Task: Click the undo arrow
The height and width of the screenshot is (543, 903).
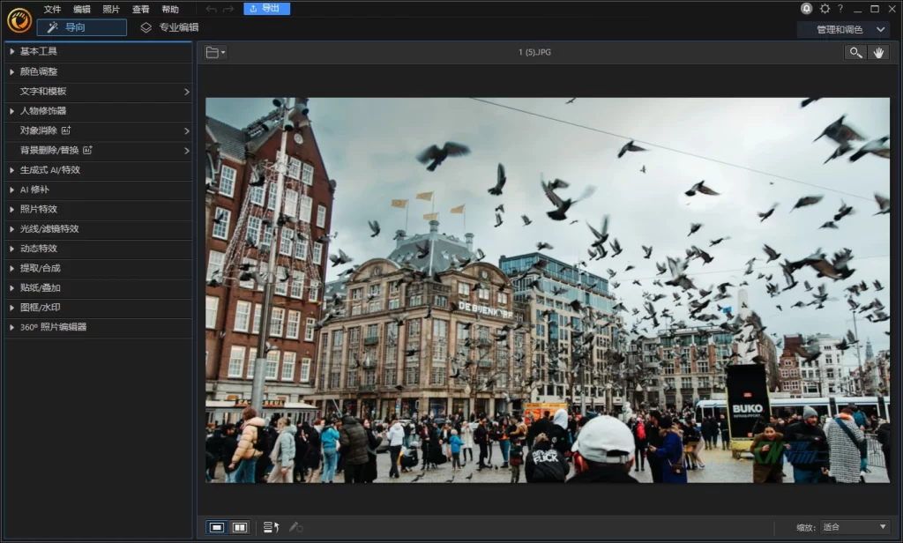Action: coord(211,9)
